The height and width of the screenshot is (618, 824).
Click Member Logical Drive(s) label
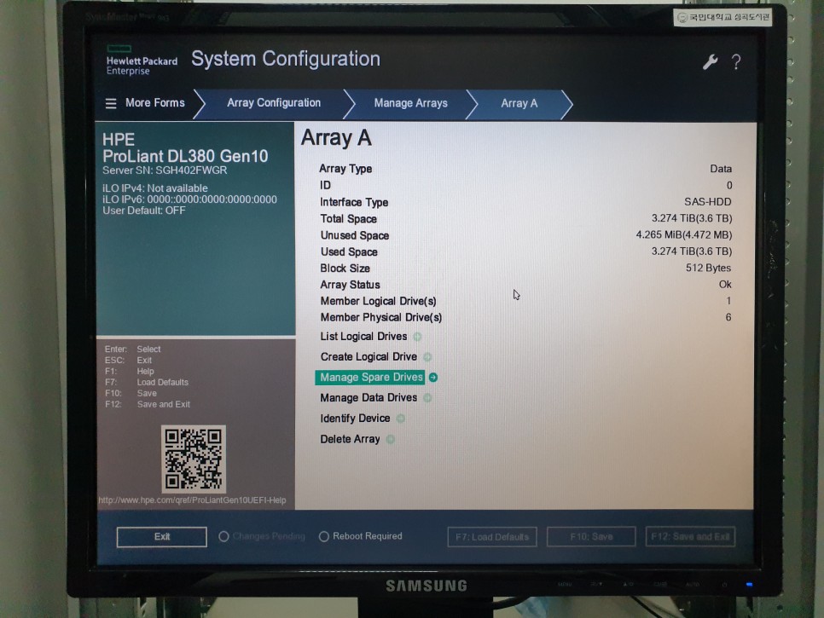(x=379, y=302)
